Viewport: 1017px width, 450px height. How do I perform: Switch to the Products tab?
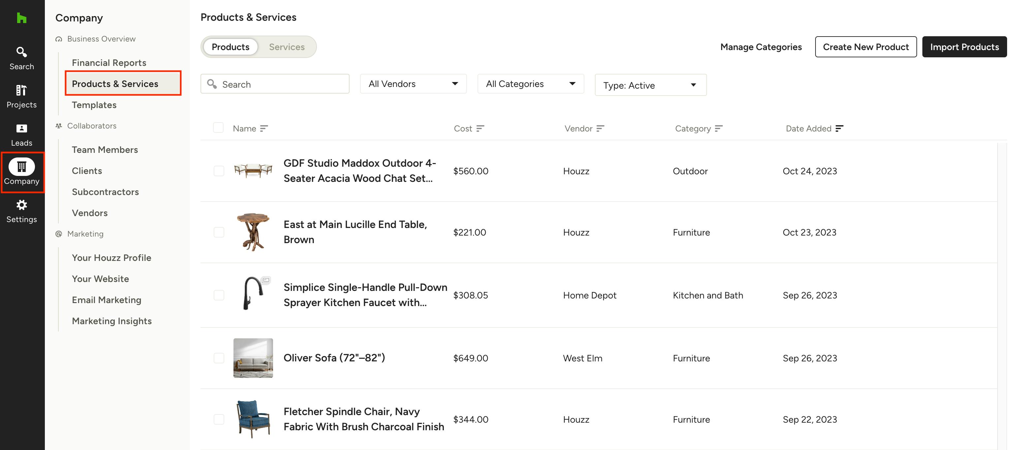pyautogui.click(x=231, y=47)
